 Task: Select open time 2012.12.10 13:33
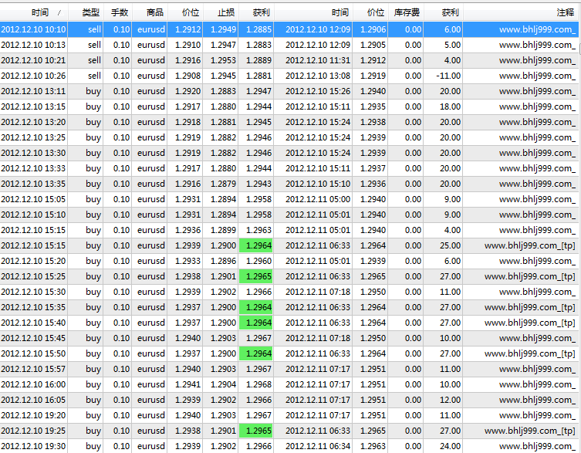click(x=33, y=168)
